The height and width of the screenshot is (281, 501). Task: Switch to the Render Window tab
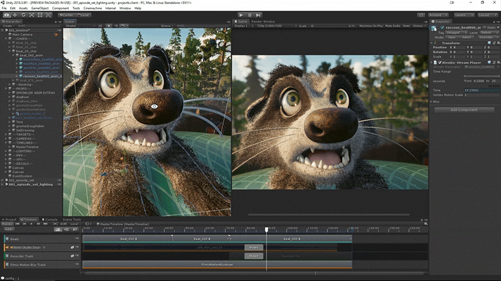coord(263,22)
